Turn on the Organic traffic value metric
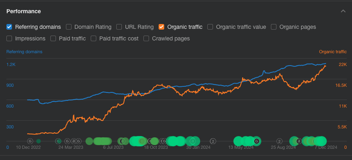352x160 pixels. click(x=210, y=27)
